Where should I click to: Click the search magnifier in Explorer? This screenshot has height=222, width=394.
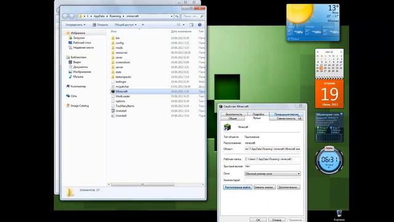pos(201,16)
